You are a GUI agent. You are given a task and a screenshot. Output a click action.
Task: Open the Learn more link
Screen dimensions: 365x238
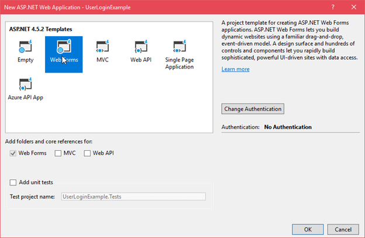[235, 69]
